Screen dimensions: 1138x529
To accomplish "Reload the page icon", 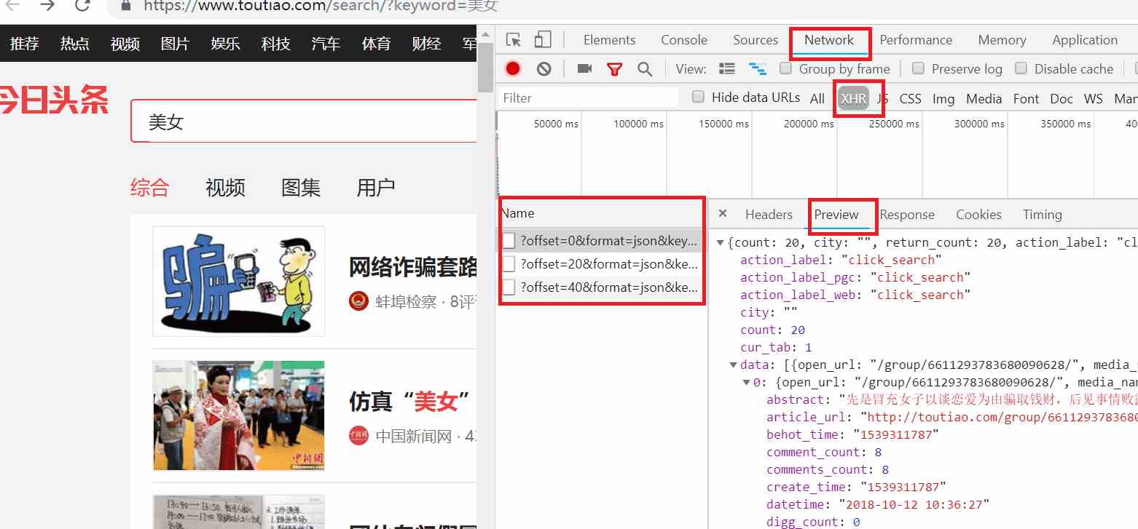I will (82, 6).
